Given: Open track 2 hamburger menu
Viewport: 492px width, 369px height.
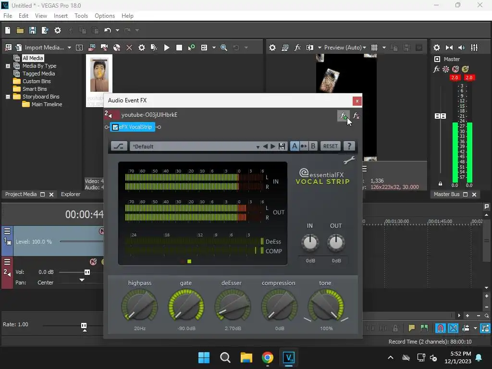Looking at the screenshot, I should click(7, 261).
